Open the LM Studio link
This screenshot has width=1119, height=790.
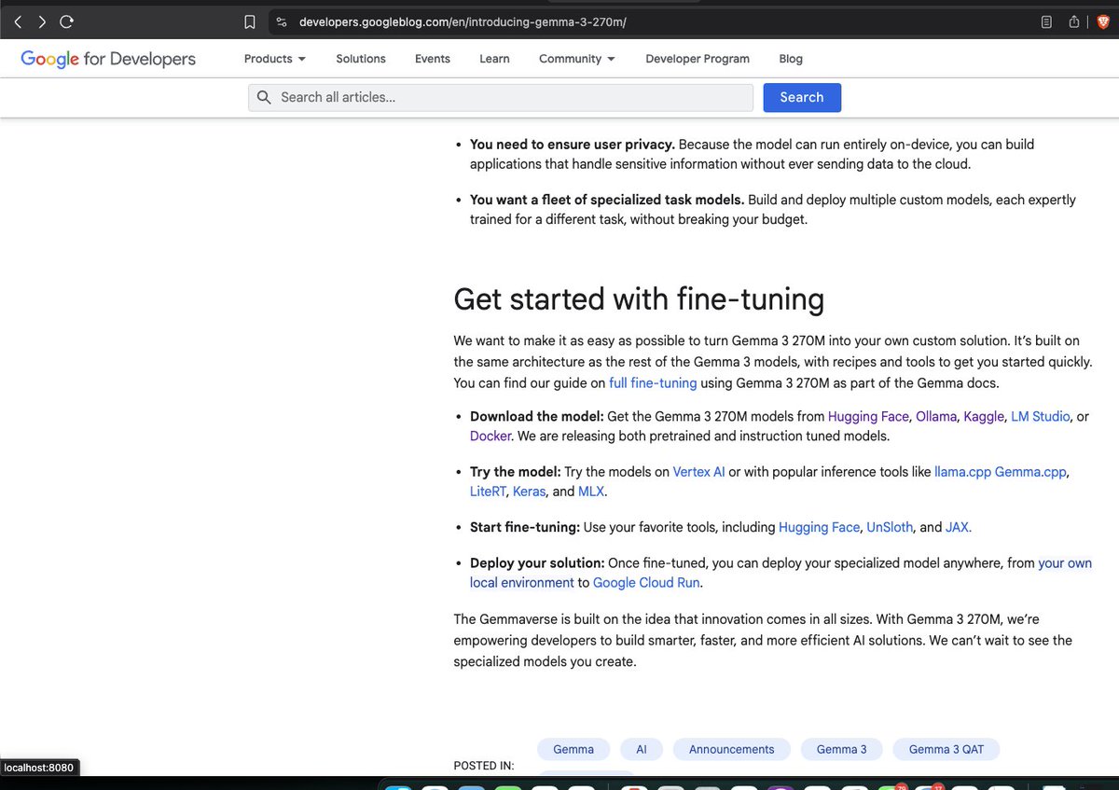tap(1041, 417)
